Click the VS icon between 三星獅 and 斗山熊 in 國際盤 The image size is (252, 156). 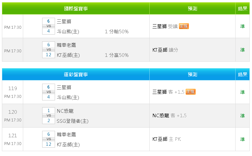(x=49, y=26)
